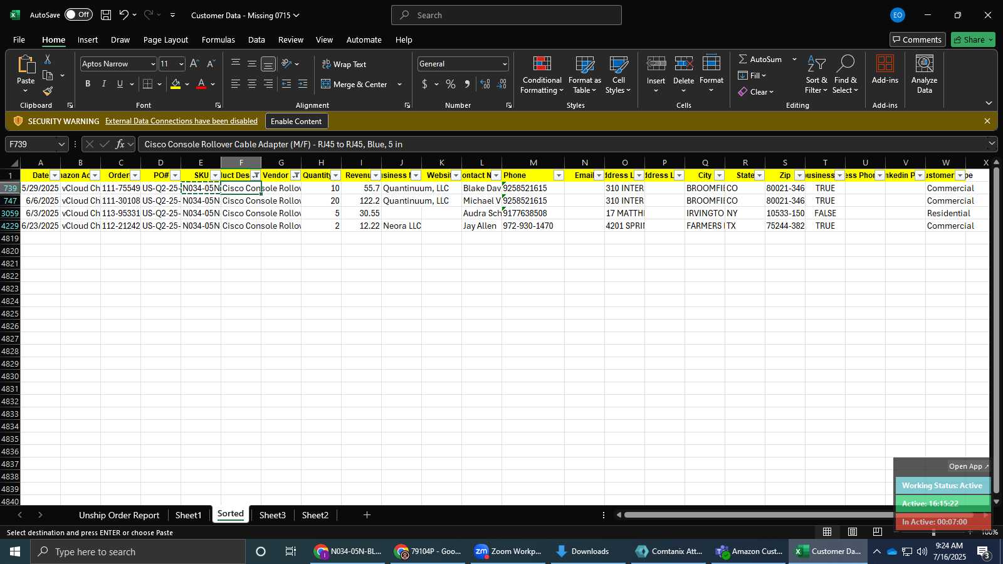Open font size dropdown

(x=181, y=64)
